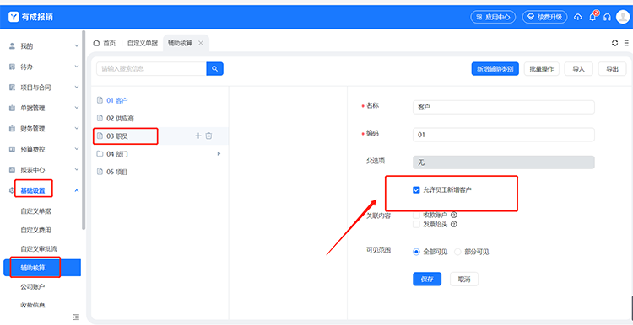Screen dimensions: 633x325
Task: Click the 名称 input field
Action: pos(503,107)
